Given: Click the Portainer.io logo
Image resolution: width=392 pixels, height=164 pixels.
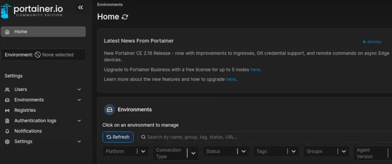Looking at the screenshot, I should (x=32, y=11).
